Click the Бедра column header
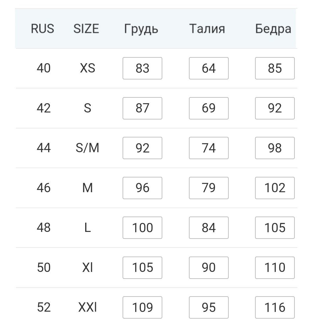Screen dimensions: 313x327 [273, 29]
